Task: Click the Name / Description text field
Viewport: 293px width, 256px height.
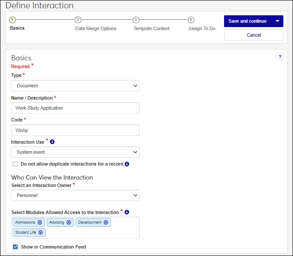Action: (x=75, y=108)
